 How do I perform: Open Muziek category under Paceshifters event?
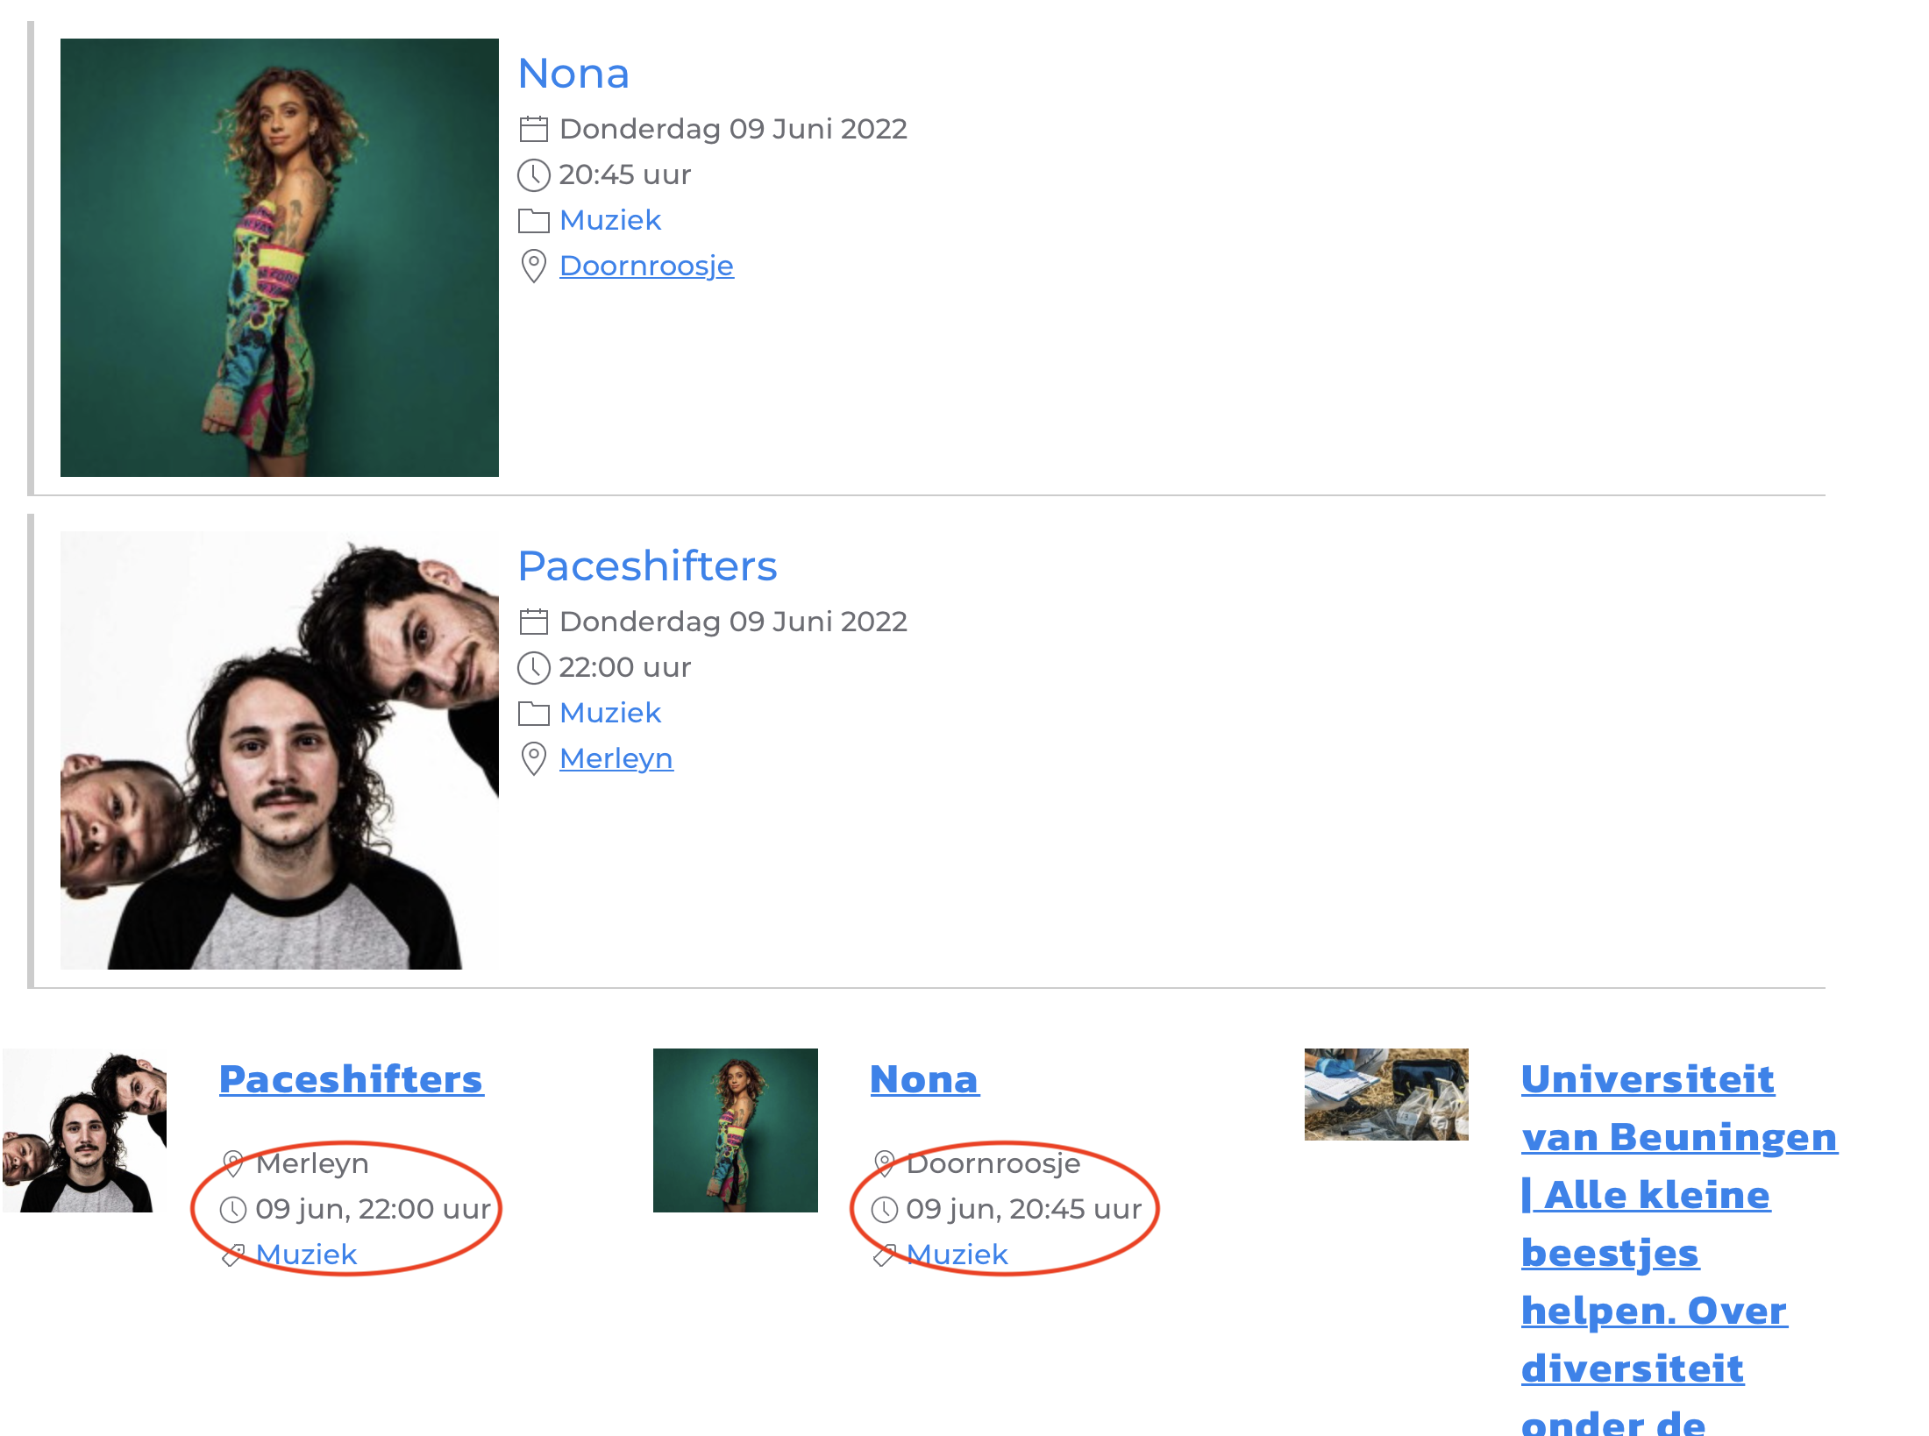tap(610, 713)
